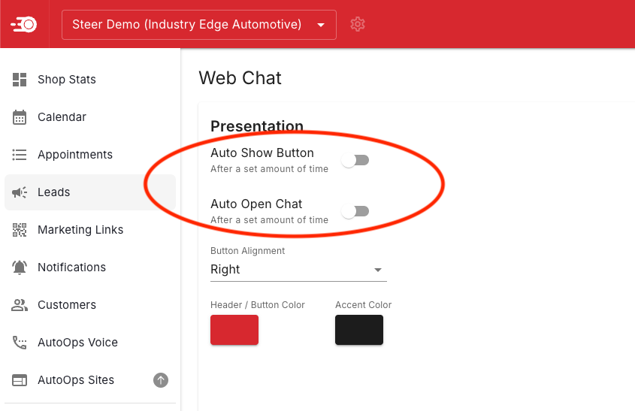Open settings gear icon in header
The image size is (635, 411).
tap(357, 24)
